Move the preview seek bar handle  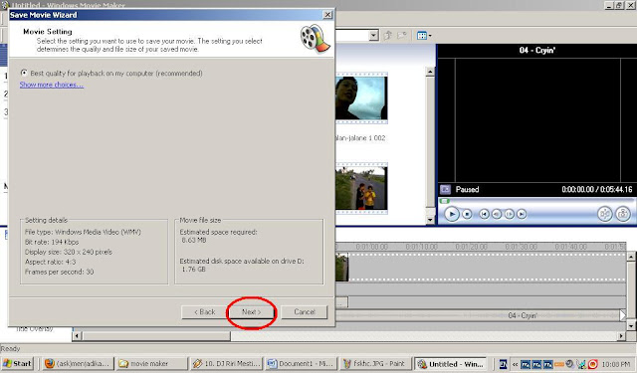[x=445, y=201]
